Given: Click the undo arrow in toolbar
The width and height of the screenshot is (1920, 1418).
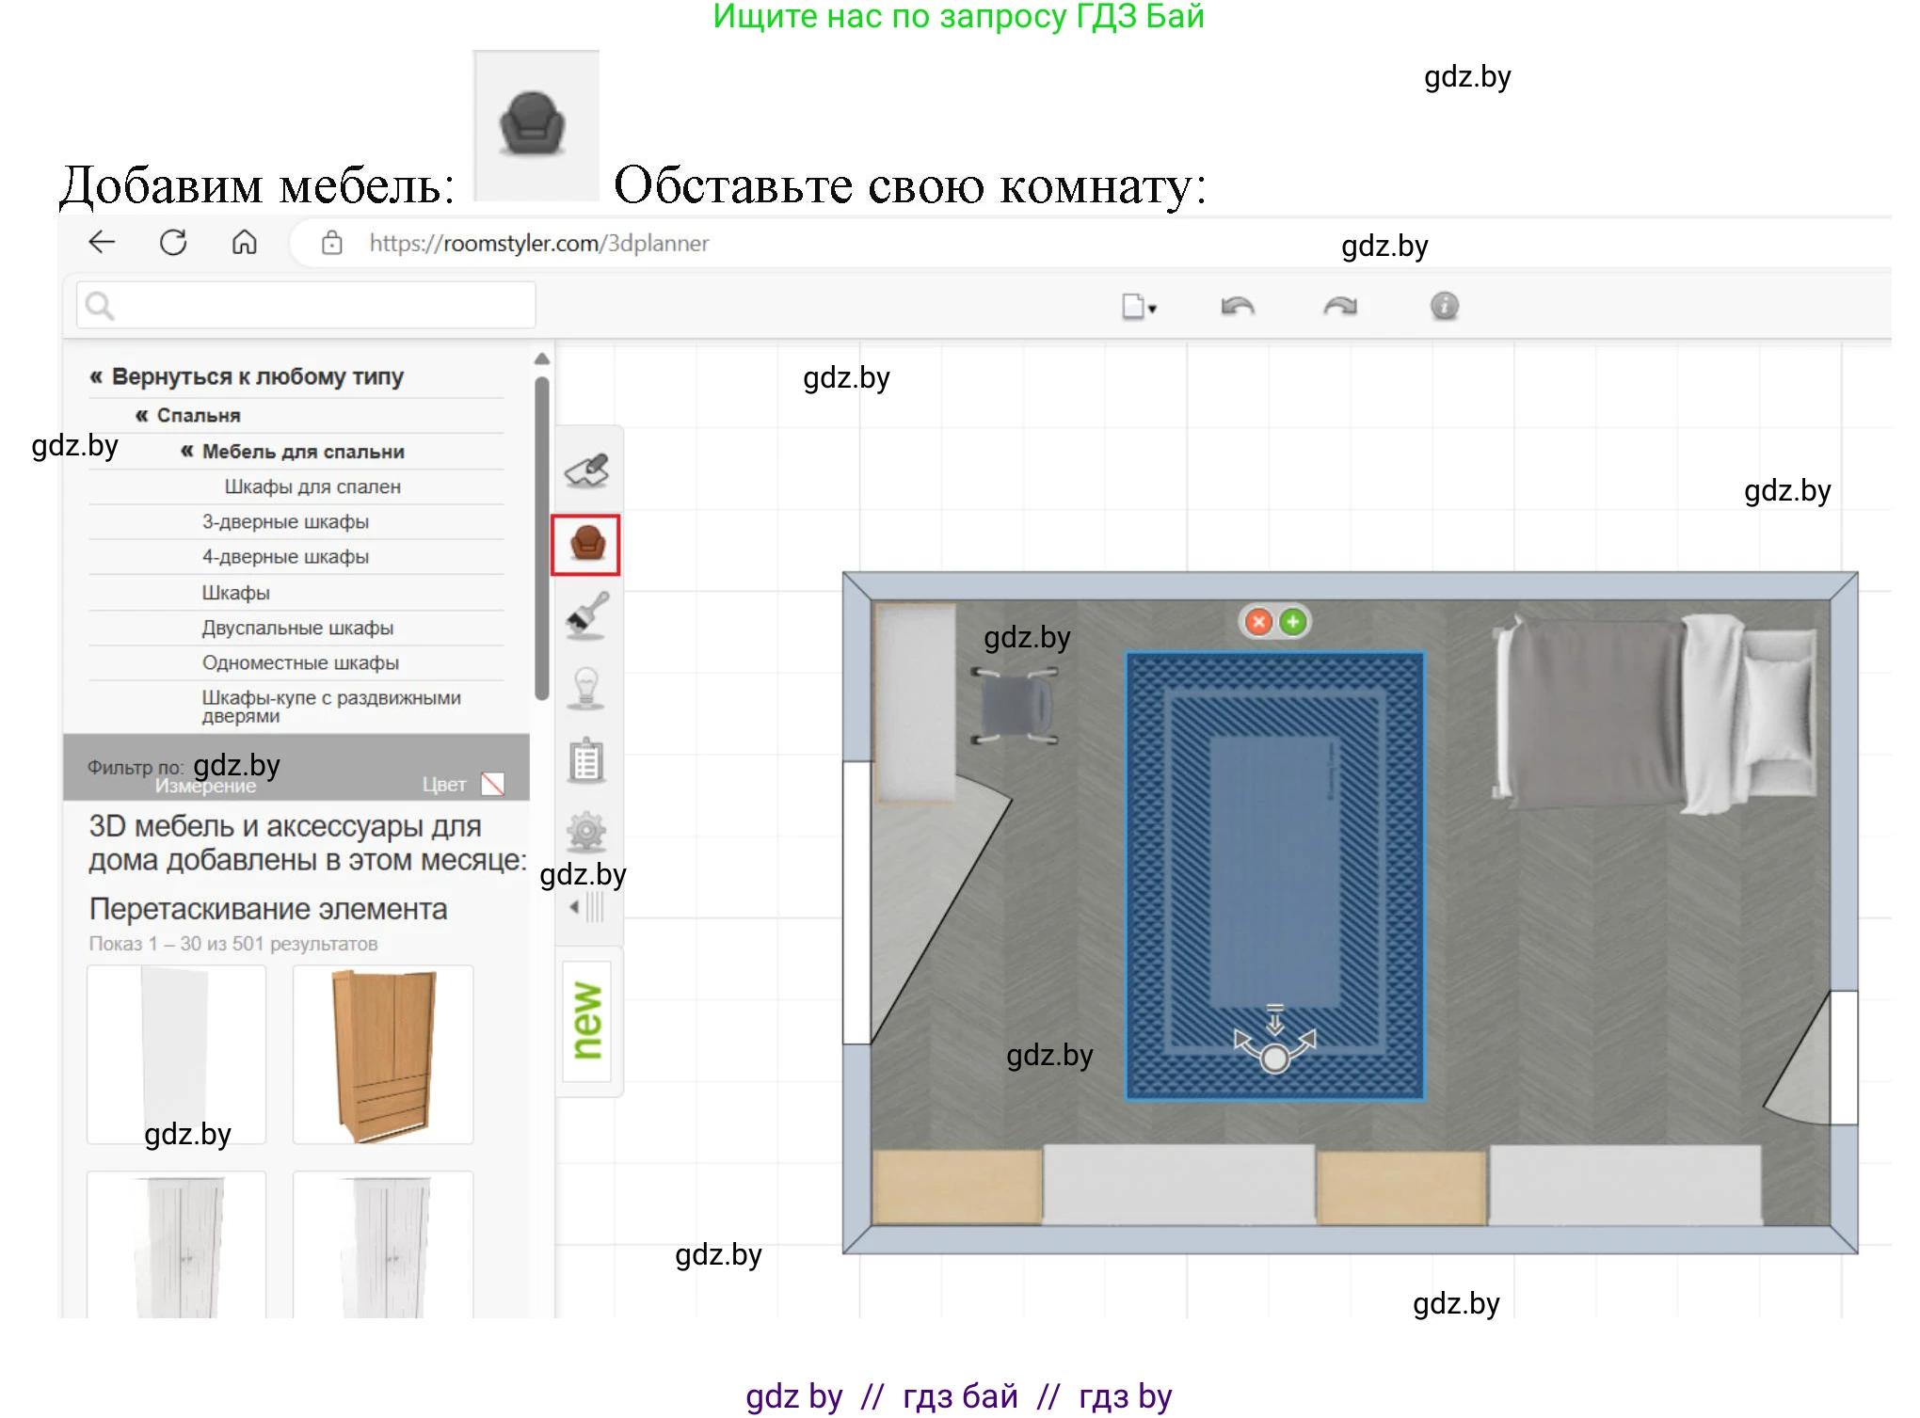Looking at the screenshot, I should (1237, 307).
